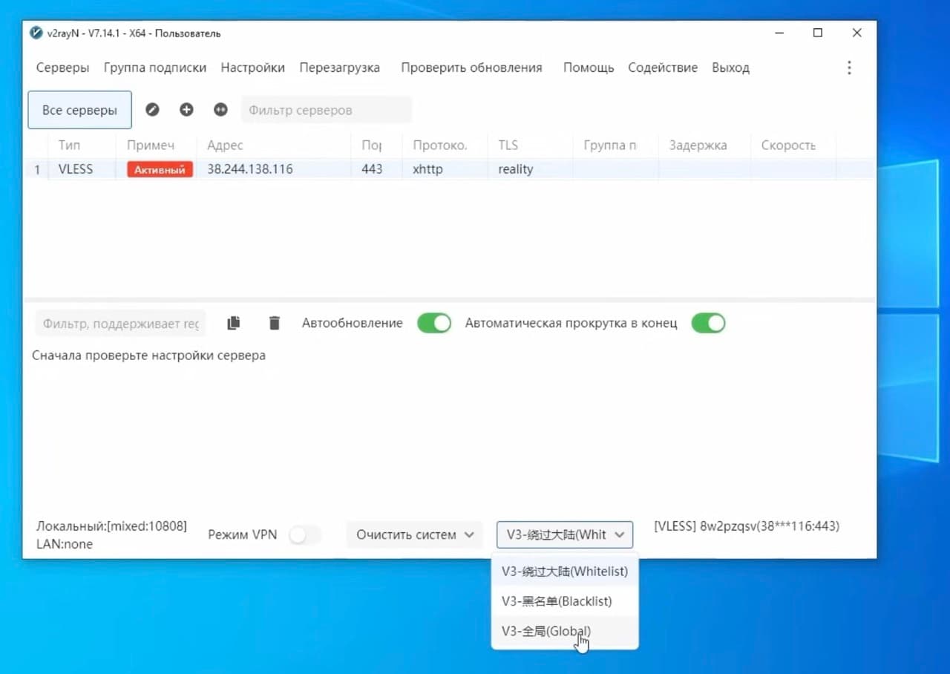The width and height of the screenshot is (950, 674).
Task: Click the server filter input field
Action: coord(327,109)
